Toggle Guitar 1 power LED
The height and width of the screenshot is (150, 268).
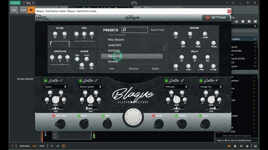pyautogui.click(x=46, y=80)
